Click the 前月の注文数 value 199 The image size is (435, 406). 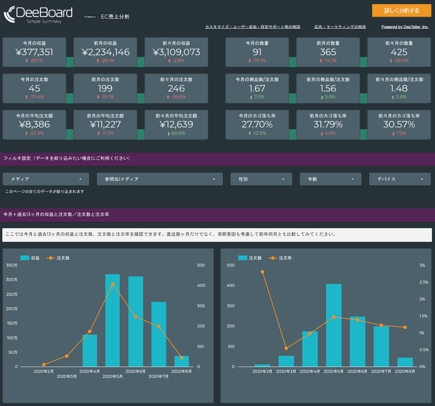tap(105, 88)
